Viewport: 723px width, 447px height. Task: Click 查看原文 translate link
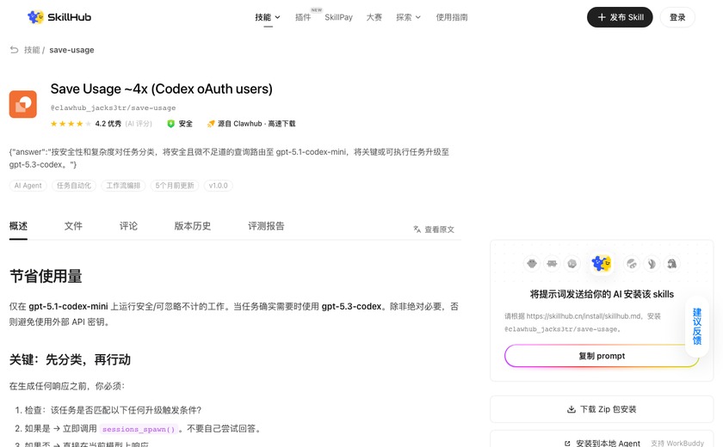434,230
